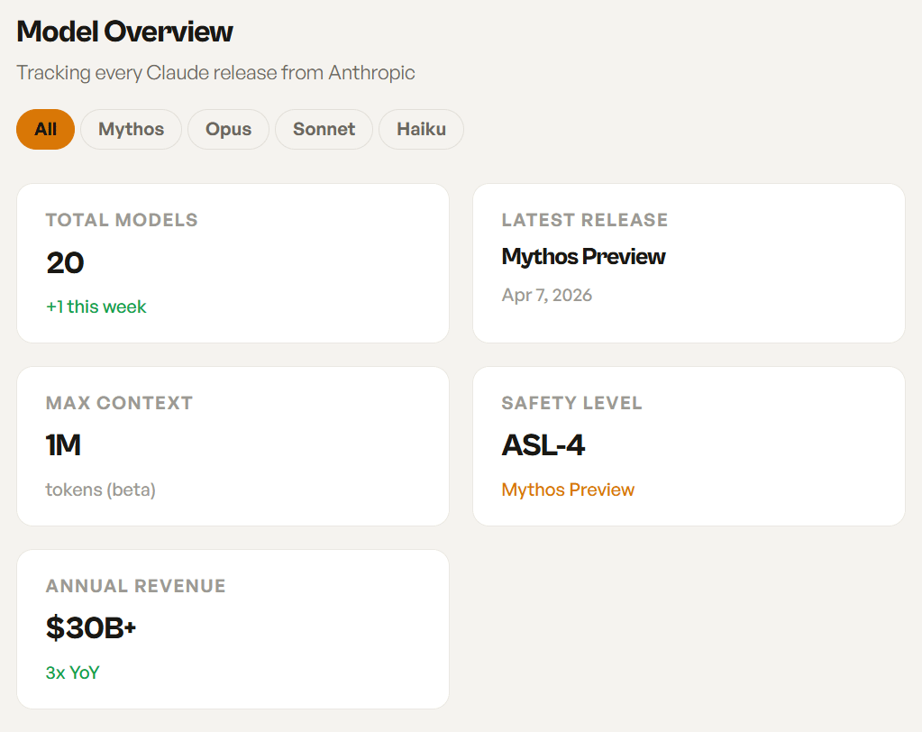Show only Haiku models
922x732 pixels.
(x=421, y=129)
